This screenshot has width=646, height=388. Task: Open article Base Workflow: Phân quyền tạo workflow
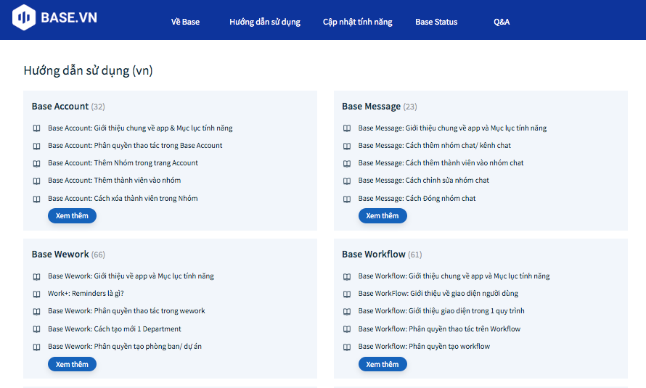tap(424, 347)
